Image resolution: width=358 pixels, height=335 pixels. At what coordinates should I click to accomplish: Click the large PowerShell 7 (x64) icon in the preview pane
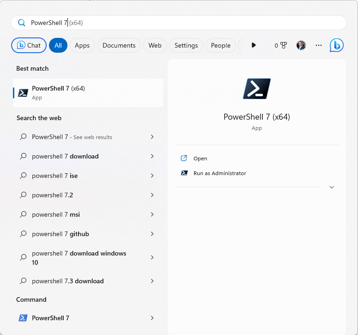(257, 89)
